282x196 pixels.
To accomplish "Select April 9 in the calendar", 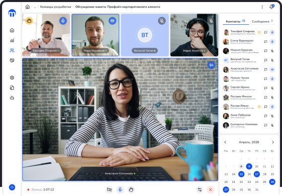I will click(249, 166).
